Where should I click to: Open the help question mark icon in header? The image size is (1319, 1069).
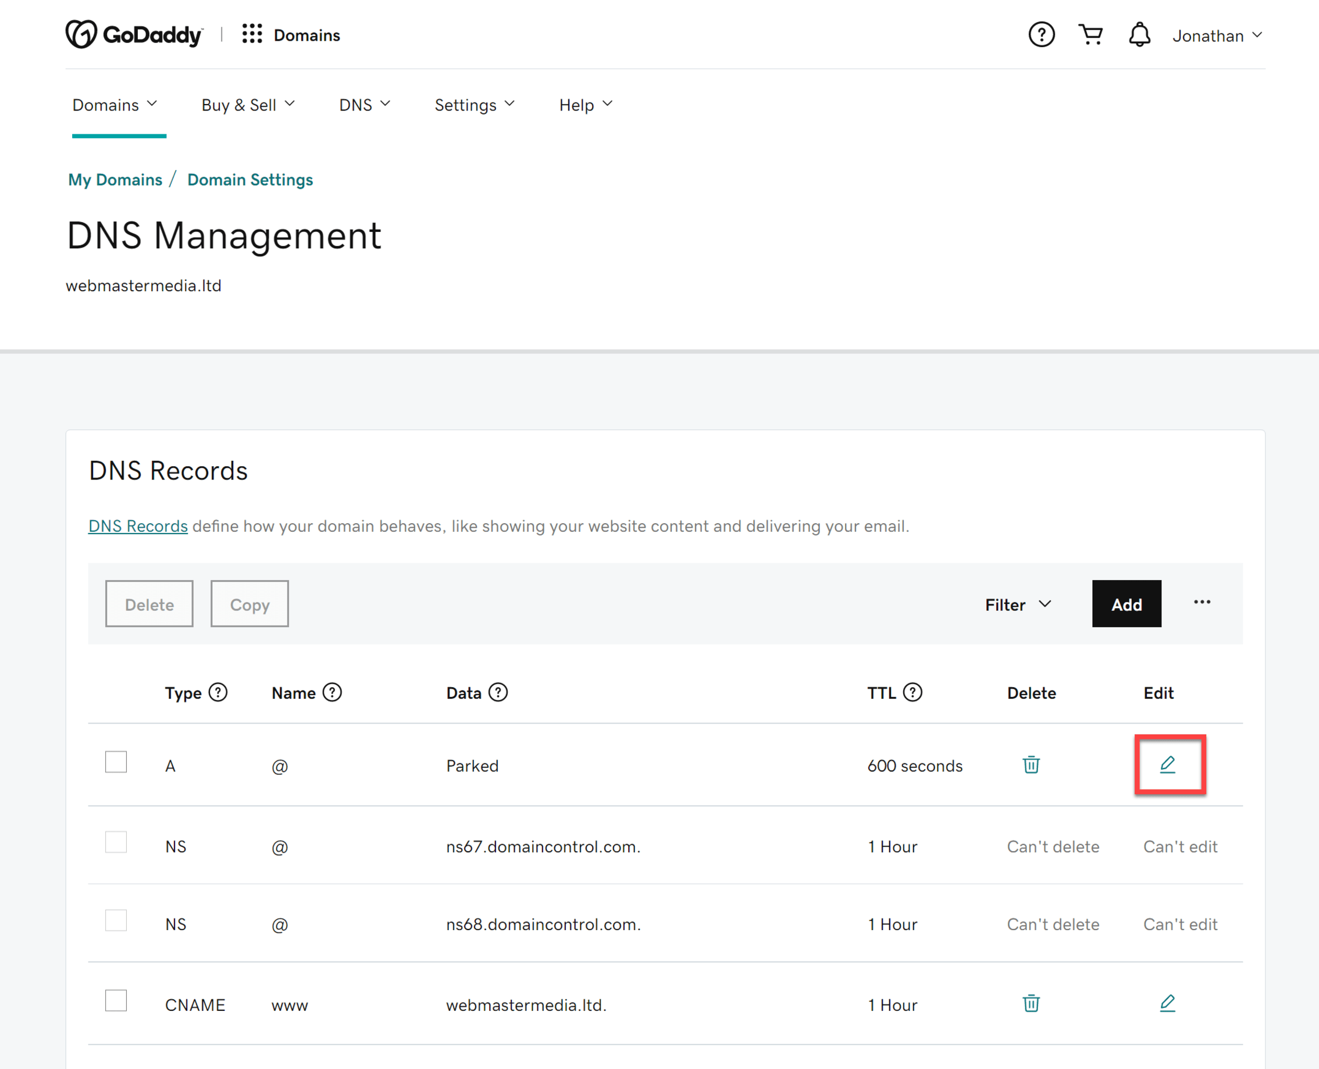point(1041,34)
